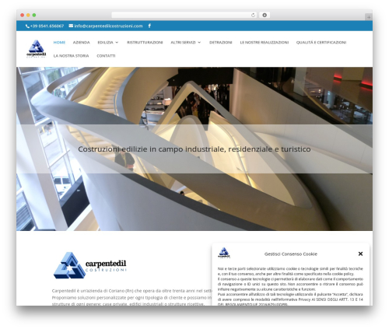Image resolution: width=389 pixels, height=329 pixels.
Task: Expand the Edilizia dropdown arrow
Action: [x=117, y=42]
